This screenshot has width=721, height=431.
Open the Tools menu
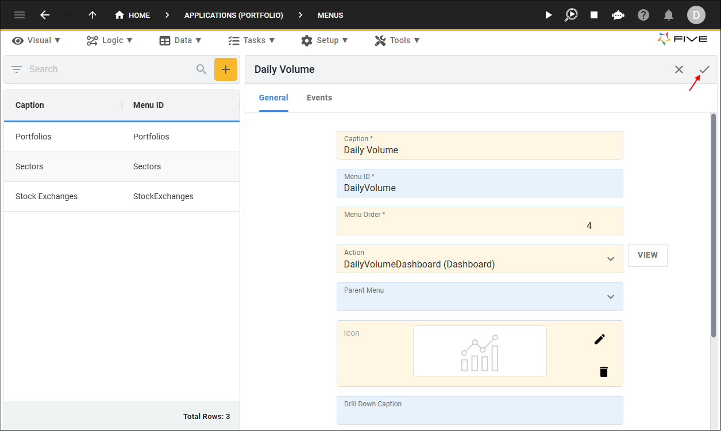coord(398,40)
